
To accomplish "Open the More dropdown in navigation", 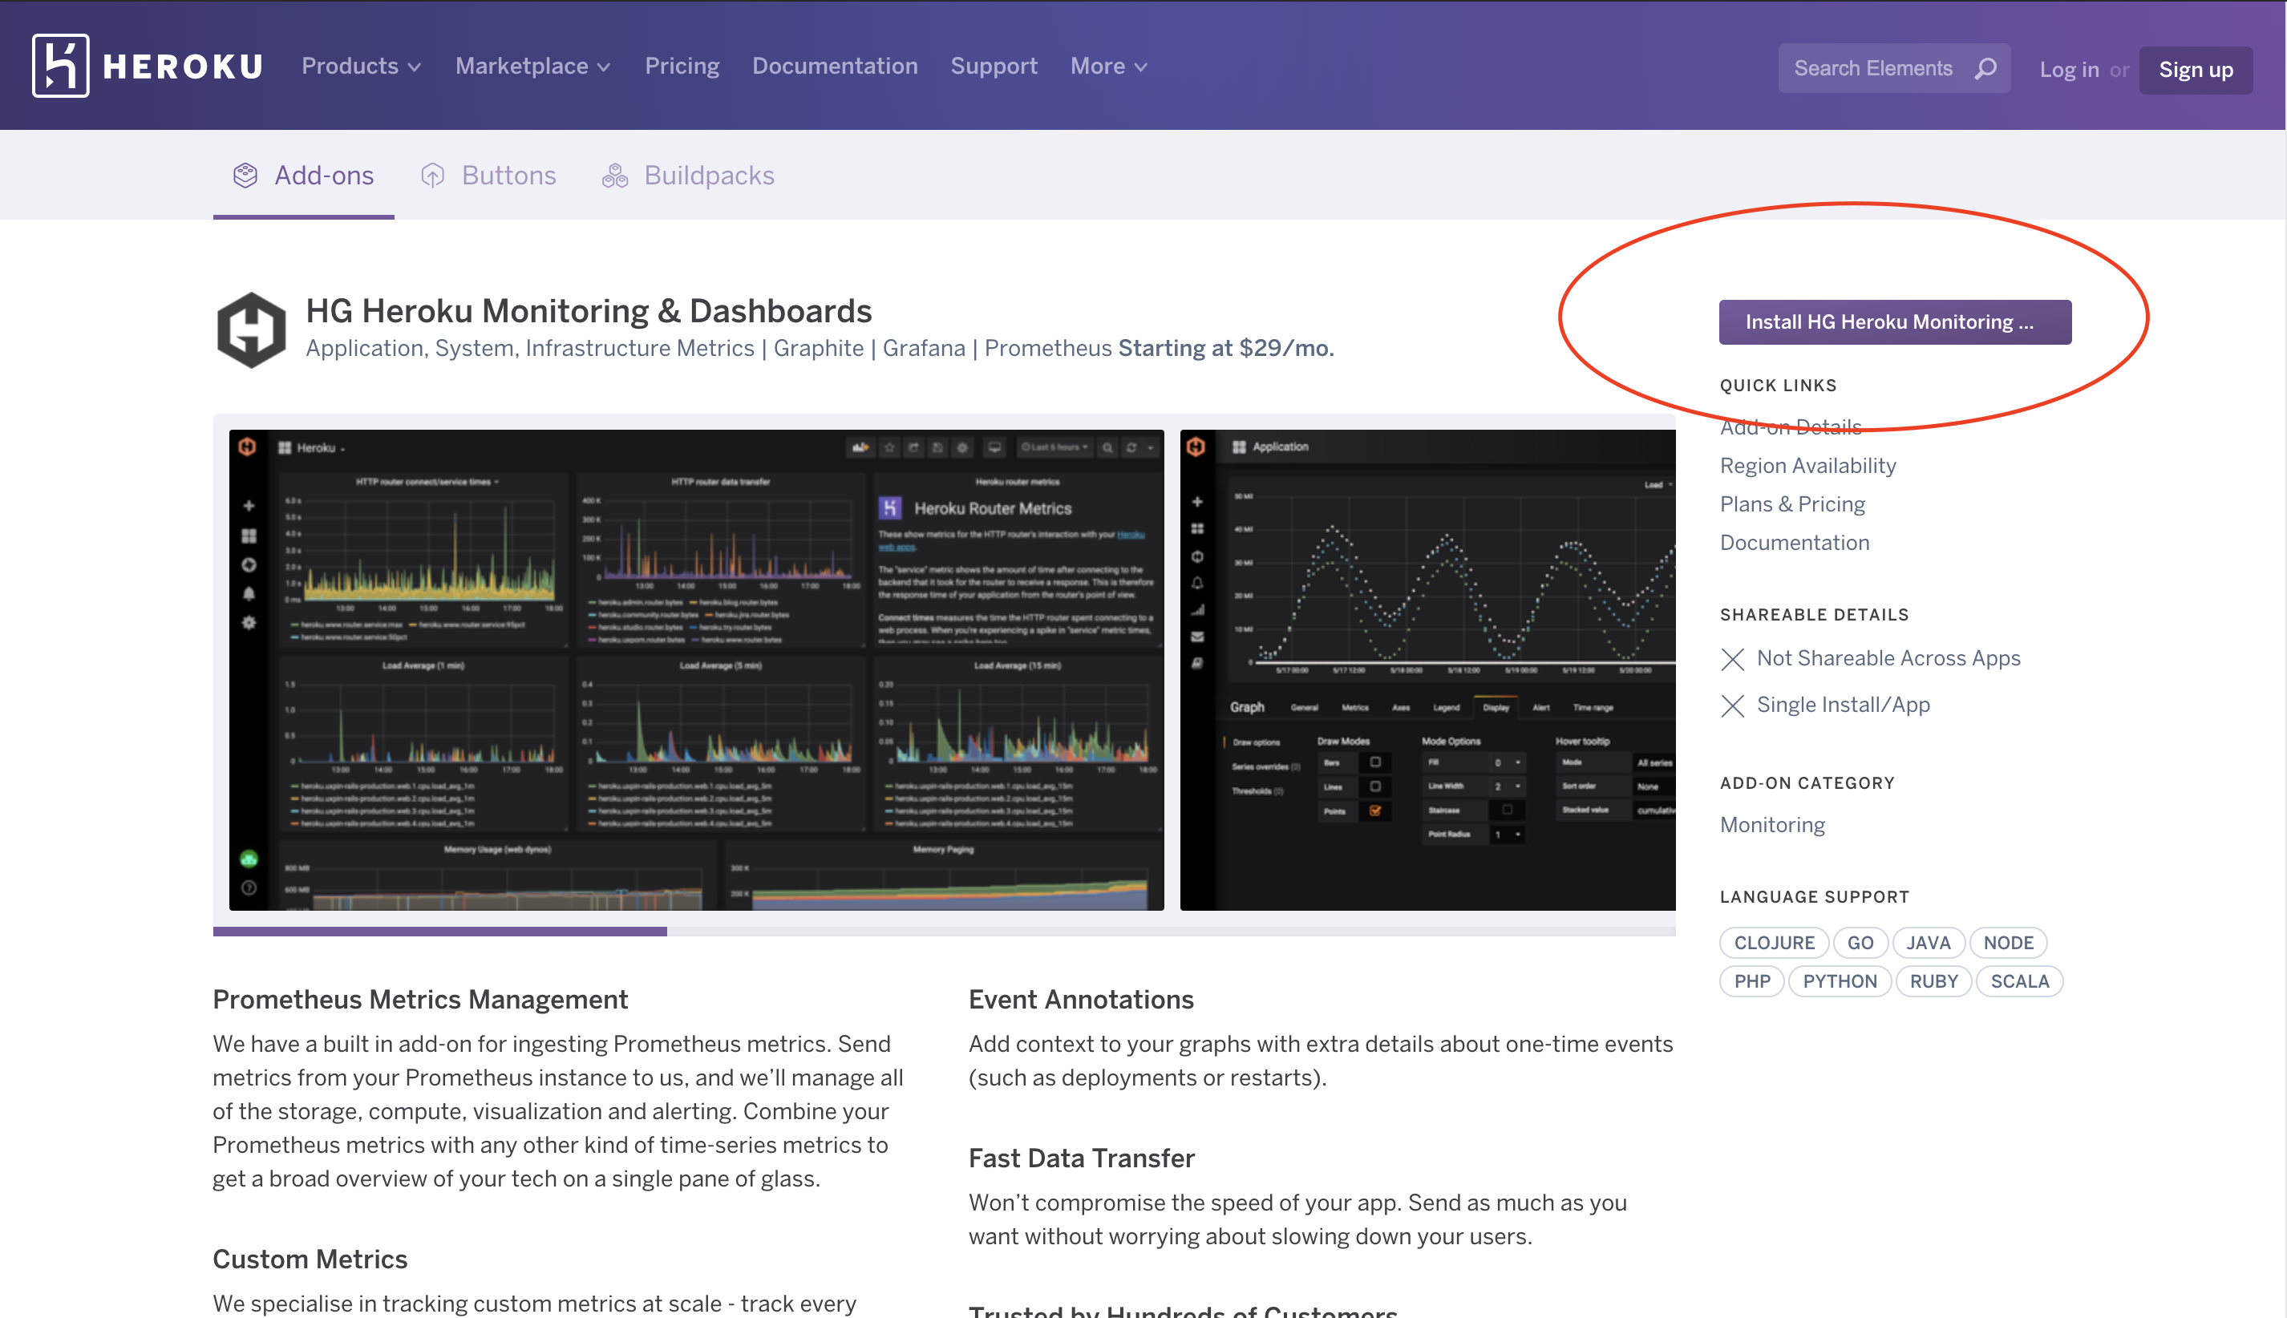I will [1108, 66].
